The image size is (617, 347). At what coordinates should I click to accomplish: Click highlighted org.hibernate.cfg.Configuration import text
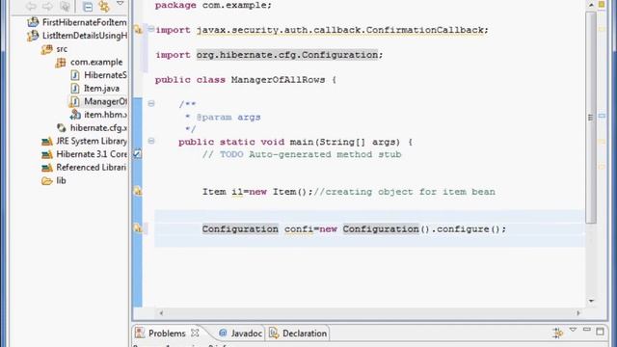coord(287,55)
